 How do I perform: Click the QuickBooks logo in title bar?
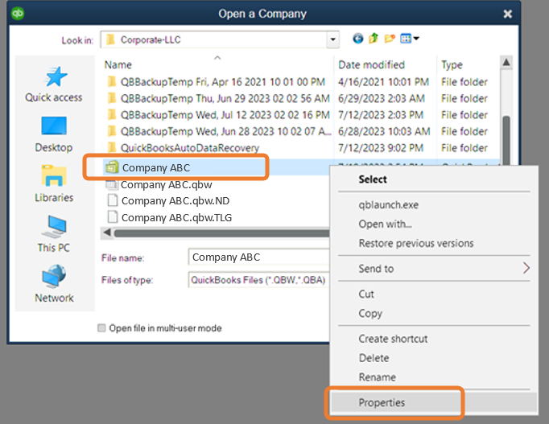point(18,14)
